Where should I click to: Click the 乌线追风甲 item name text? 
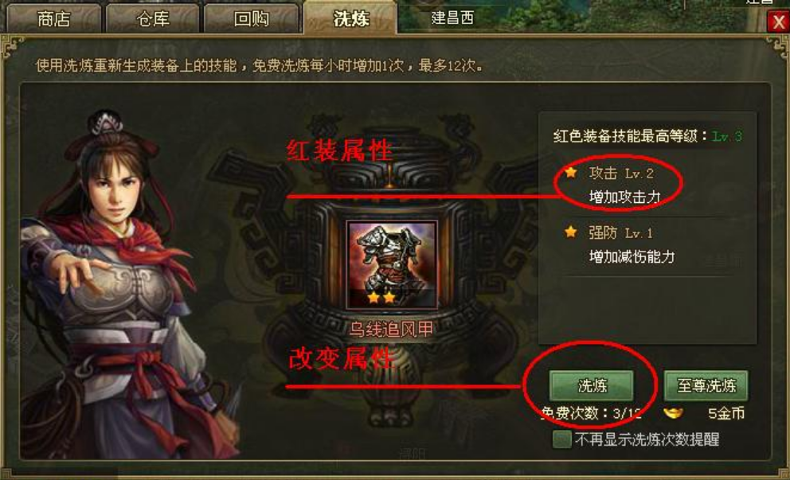pos(392,330)
